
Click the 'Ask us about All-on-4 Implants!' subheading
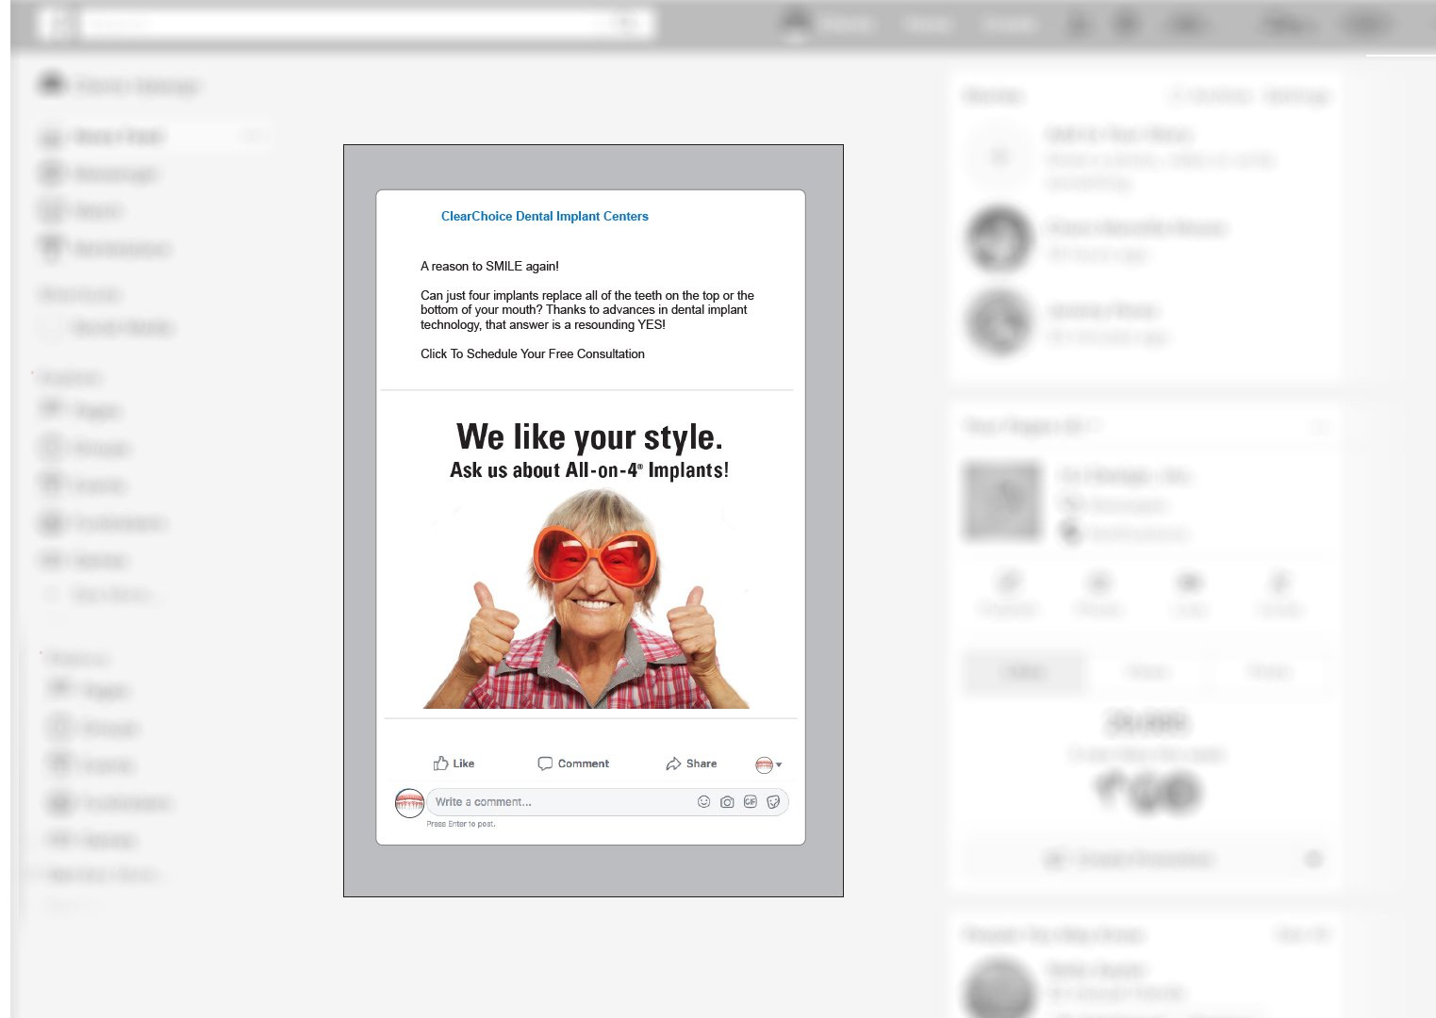(x=589, y=470)
